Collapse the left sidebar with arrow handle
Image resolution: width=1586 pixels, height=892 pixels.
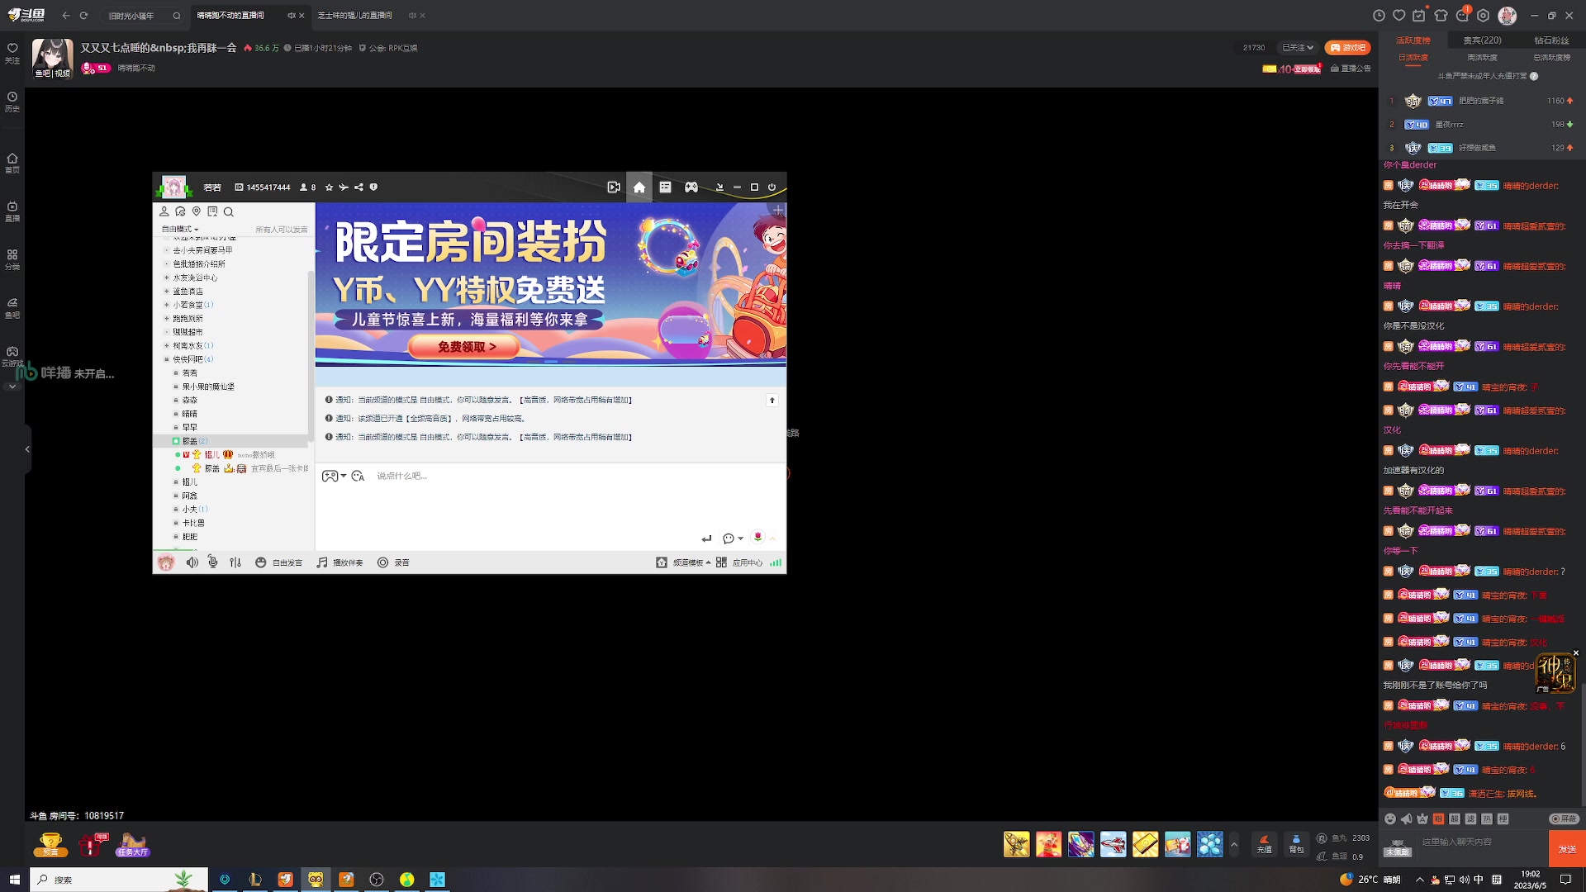tap(27, 449)
